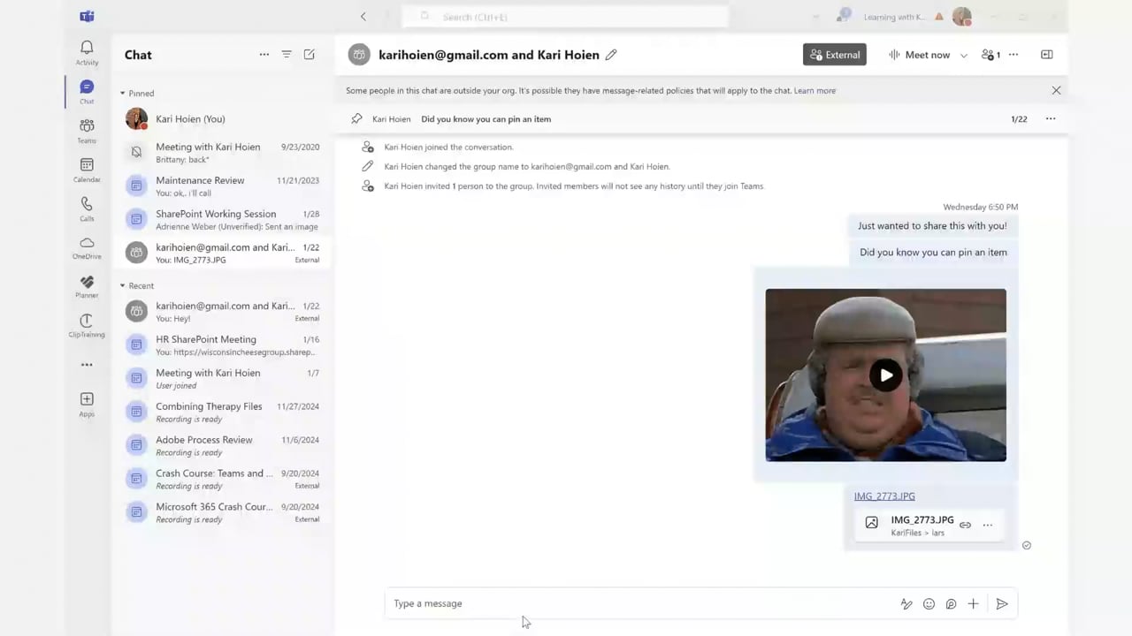The image size is (1132, 636).
Task: Open the Loop components button
Action: (x=951, y=604)
